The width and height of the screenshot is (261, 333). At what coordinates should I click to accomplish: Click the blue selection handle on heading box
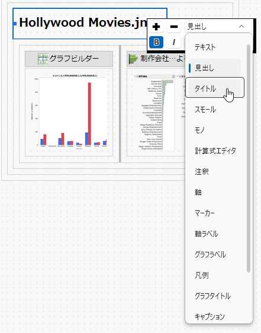point(15,24)
